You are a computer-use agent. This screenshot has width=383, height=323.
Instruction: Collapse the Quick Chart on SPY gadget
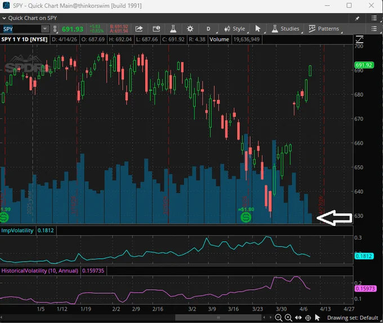tap(4, 18)
